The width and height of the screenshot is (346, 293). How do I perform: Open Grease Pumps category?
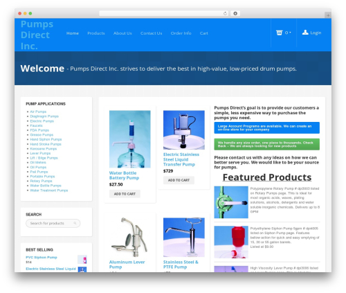click(42, 134)
